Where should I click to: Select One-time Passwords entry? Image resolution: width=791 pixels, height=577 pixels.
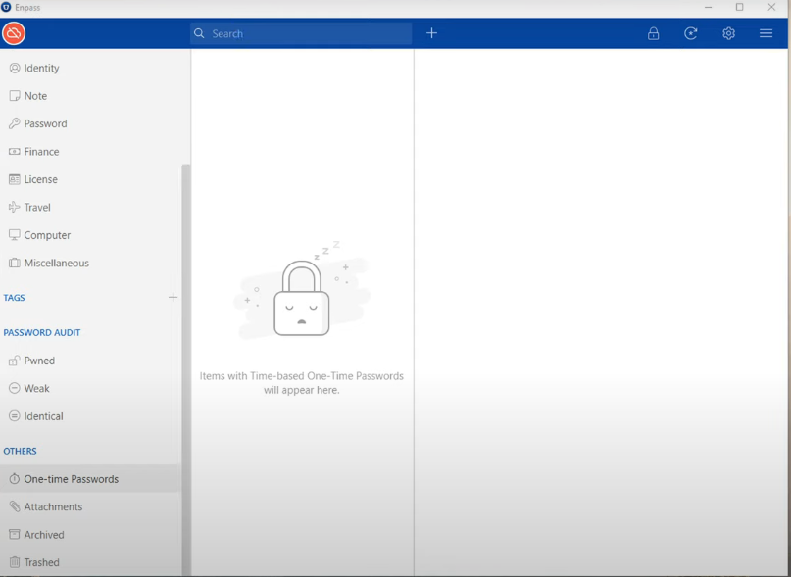pyautogui.click(x=89, y=479)
